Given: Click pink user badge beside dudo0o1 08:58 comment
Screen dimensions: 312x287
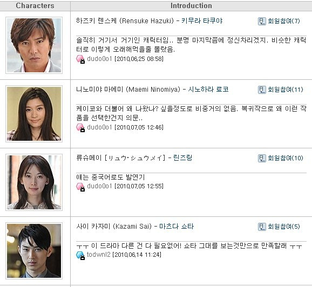Looking at the screenshot, I should 80,59.
